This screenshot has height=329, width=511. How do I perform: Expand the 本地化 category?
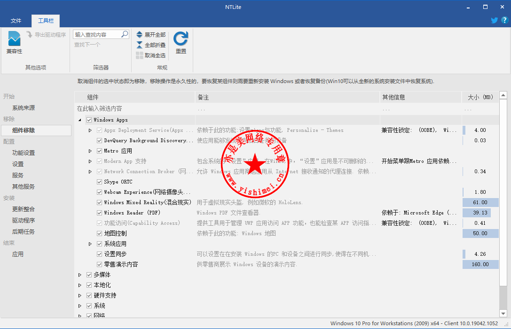tap(80, 285)
